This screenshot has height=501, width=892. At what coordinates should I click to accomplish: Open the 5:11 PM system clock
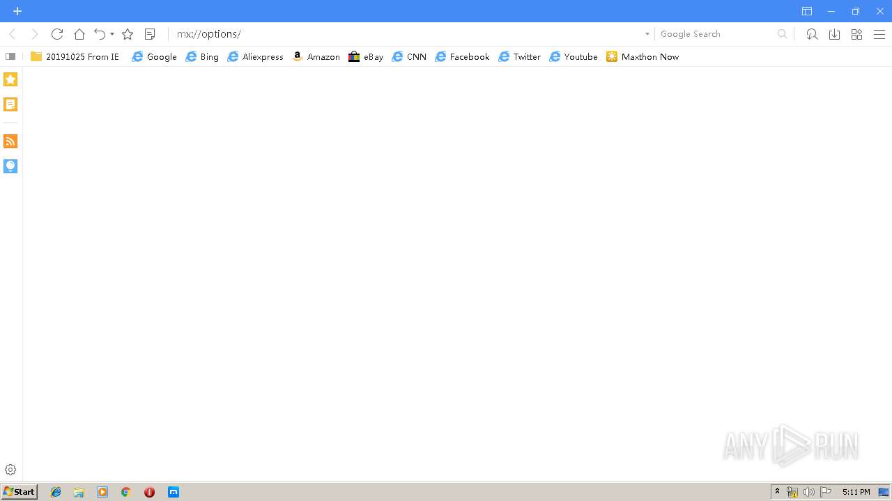coord(856,492)
